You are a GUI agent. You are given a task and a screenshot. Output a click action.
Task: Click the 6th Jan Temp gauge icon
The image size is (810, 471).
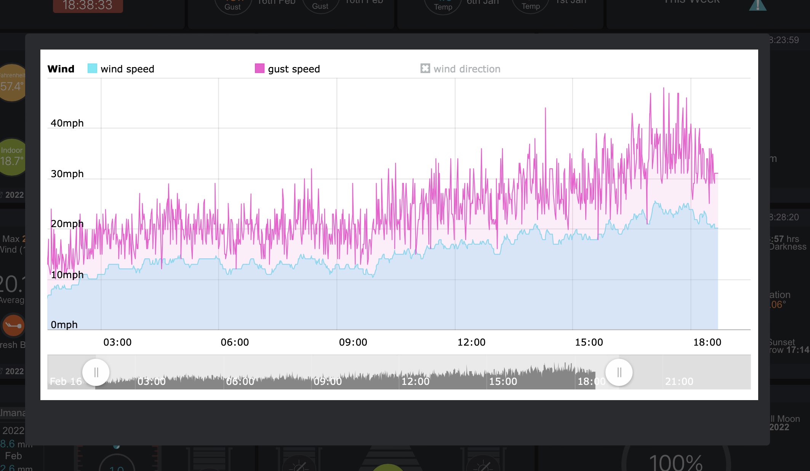tap(443, 5)
